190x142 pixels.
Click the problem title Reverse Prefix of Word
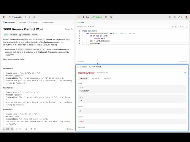tap(23, 29)
